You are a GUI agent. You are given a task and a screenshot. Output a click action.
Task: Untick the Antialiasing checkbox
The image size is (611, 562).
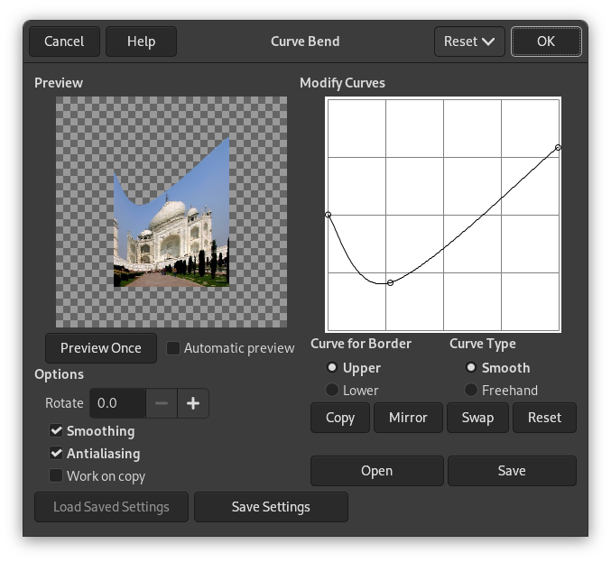point(56,454)
